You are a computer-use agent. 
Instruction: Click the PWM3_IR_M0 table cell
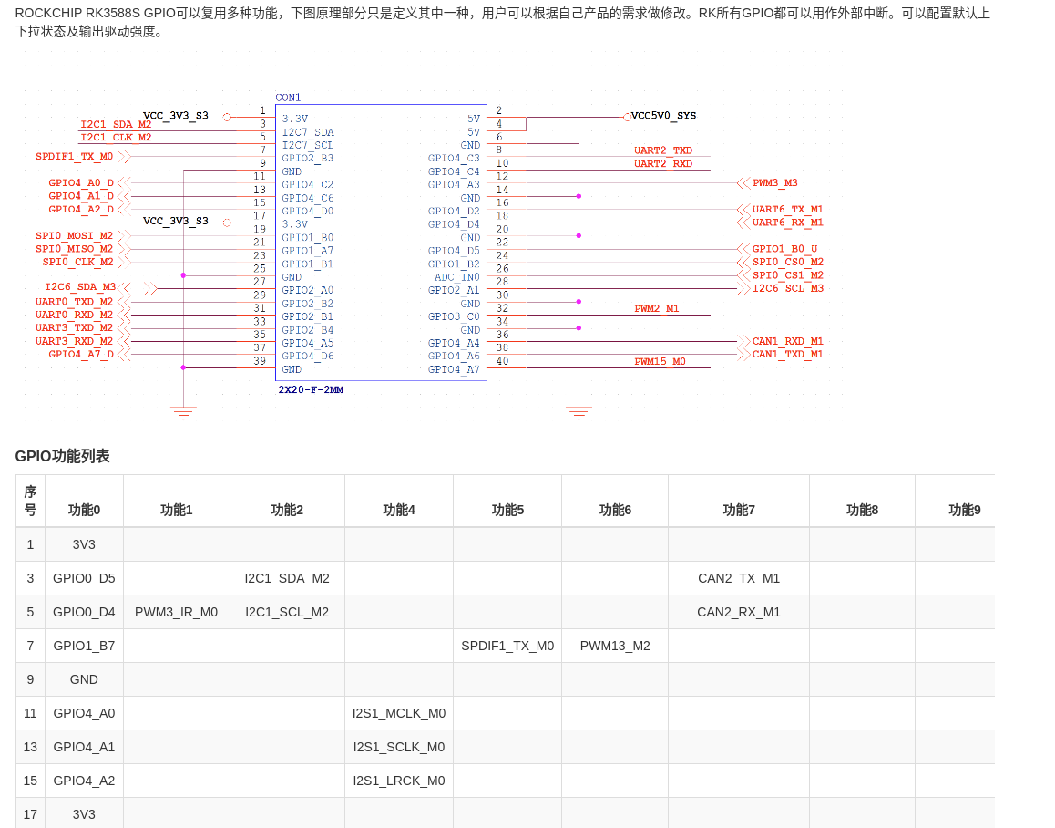point(176,612)
